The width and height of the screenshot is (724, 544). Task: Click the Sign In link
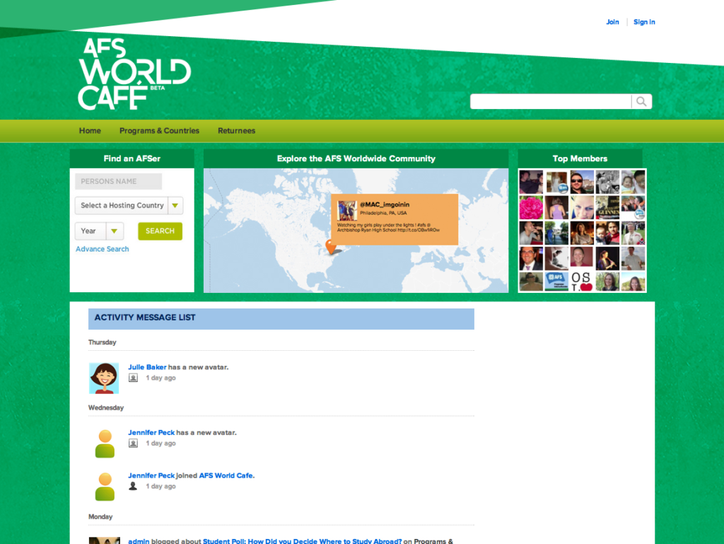(x=644, y=22)
